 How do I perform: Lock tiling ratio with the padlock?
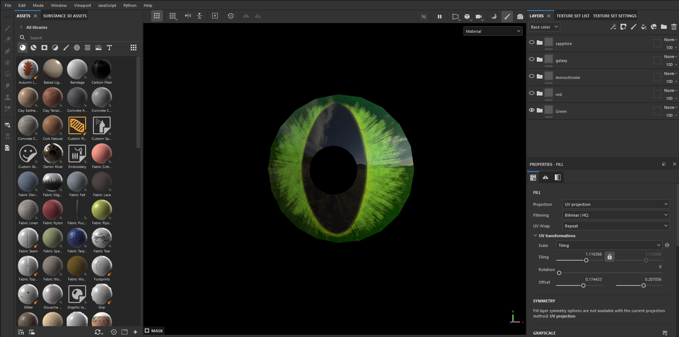[609, 257]
